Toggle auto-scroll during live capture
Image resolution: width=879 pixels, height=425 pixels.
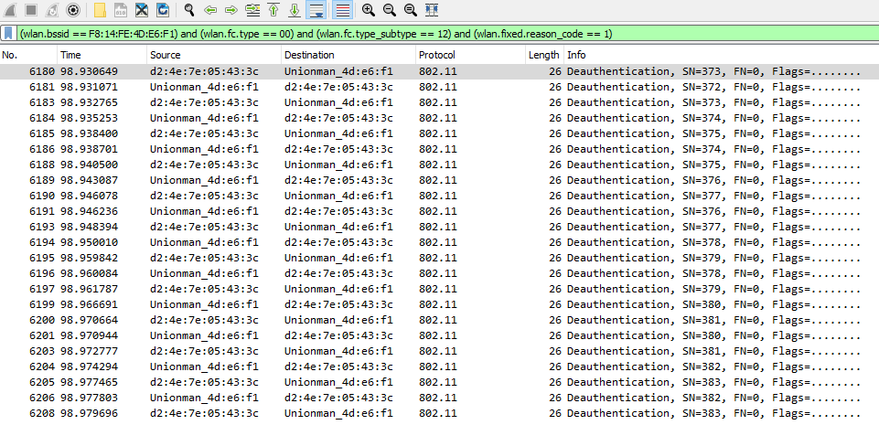point(316,9)
